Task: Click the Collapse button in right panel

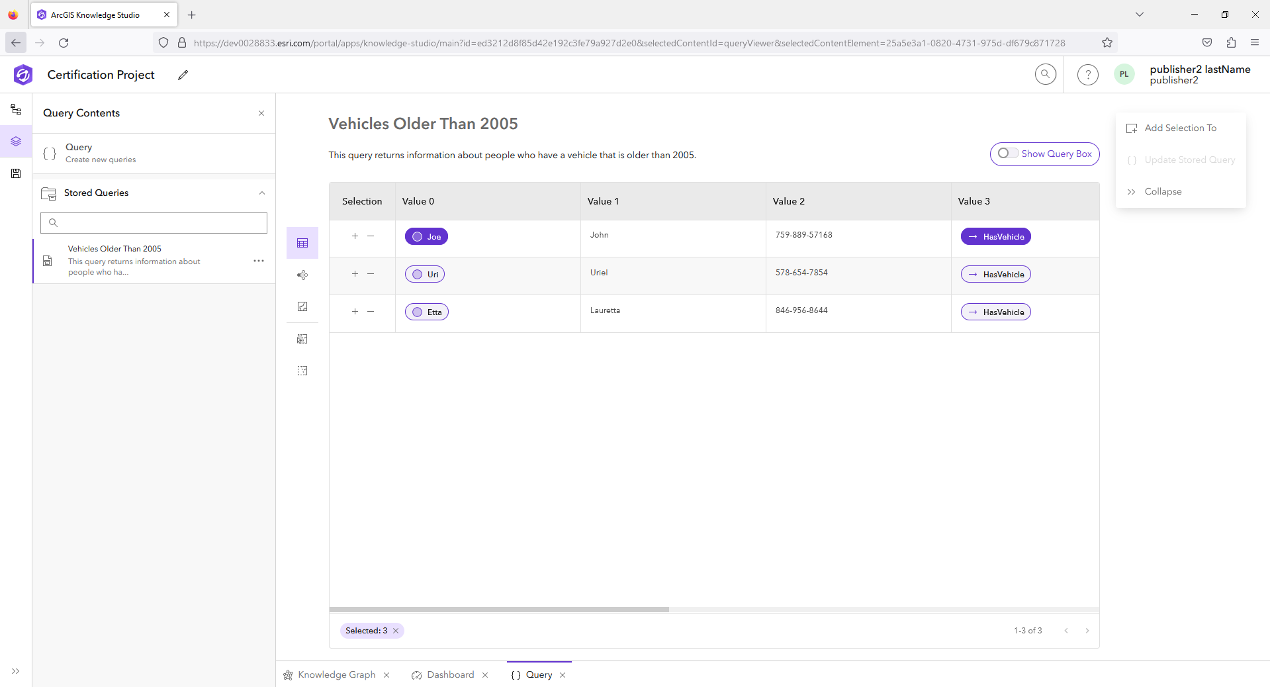Action: coord(1162,191)
